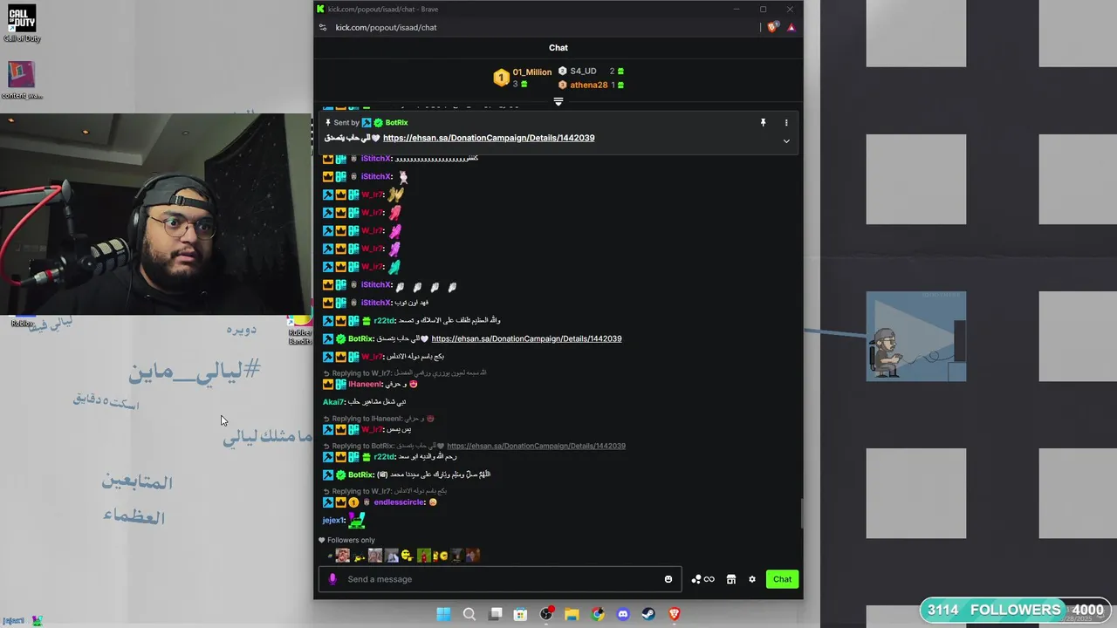Open the Brave Shields lion icon
Image resolution: width=1117 pixels, height=628 pixels.
(x=772, y=27)
